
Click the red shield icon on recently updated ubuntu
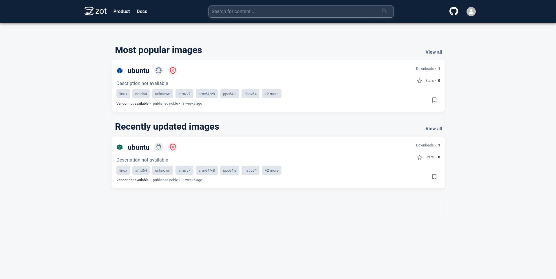tap(173, 147)
